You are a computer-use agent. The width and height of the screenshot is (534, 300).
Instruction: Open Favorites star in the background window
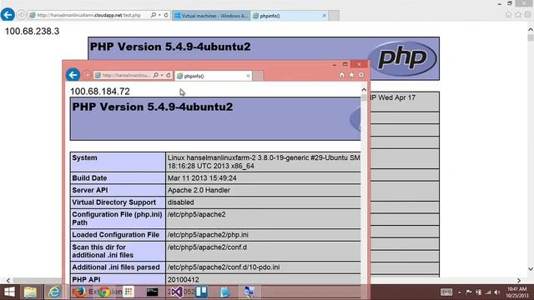click(518, 15)
